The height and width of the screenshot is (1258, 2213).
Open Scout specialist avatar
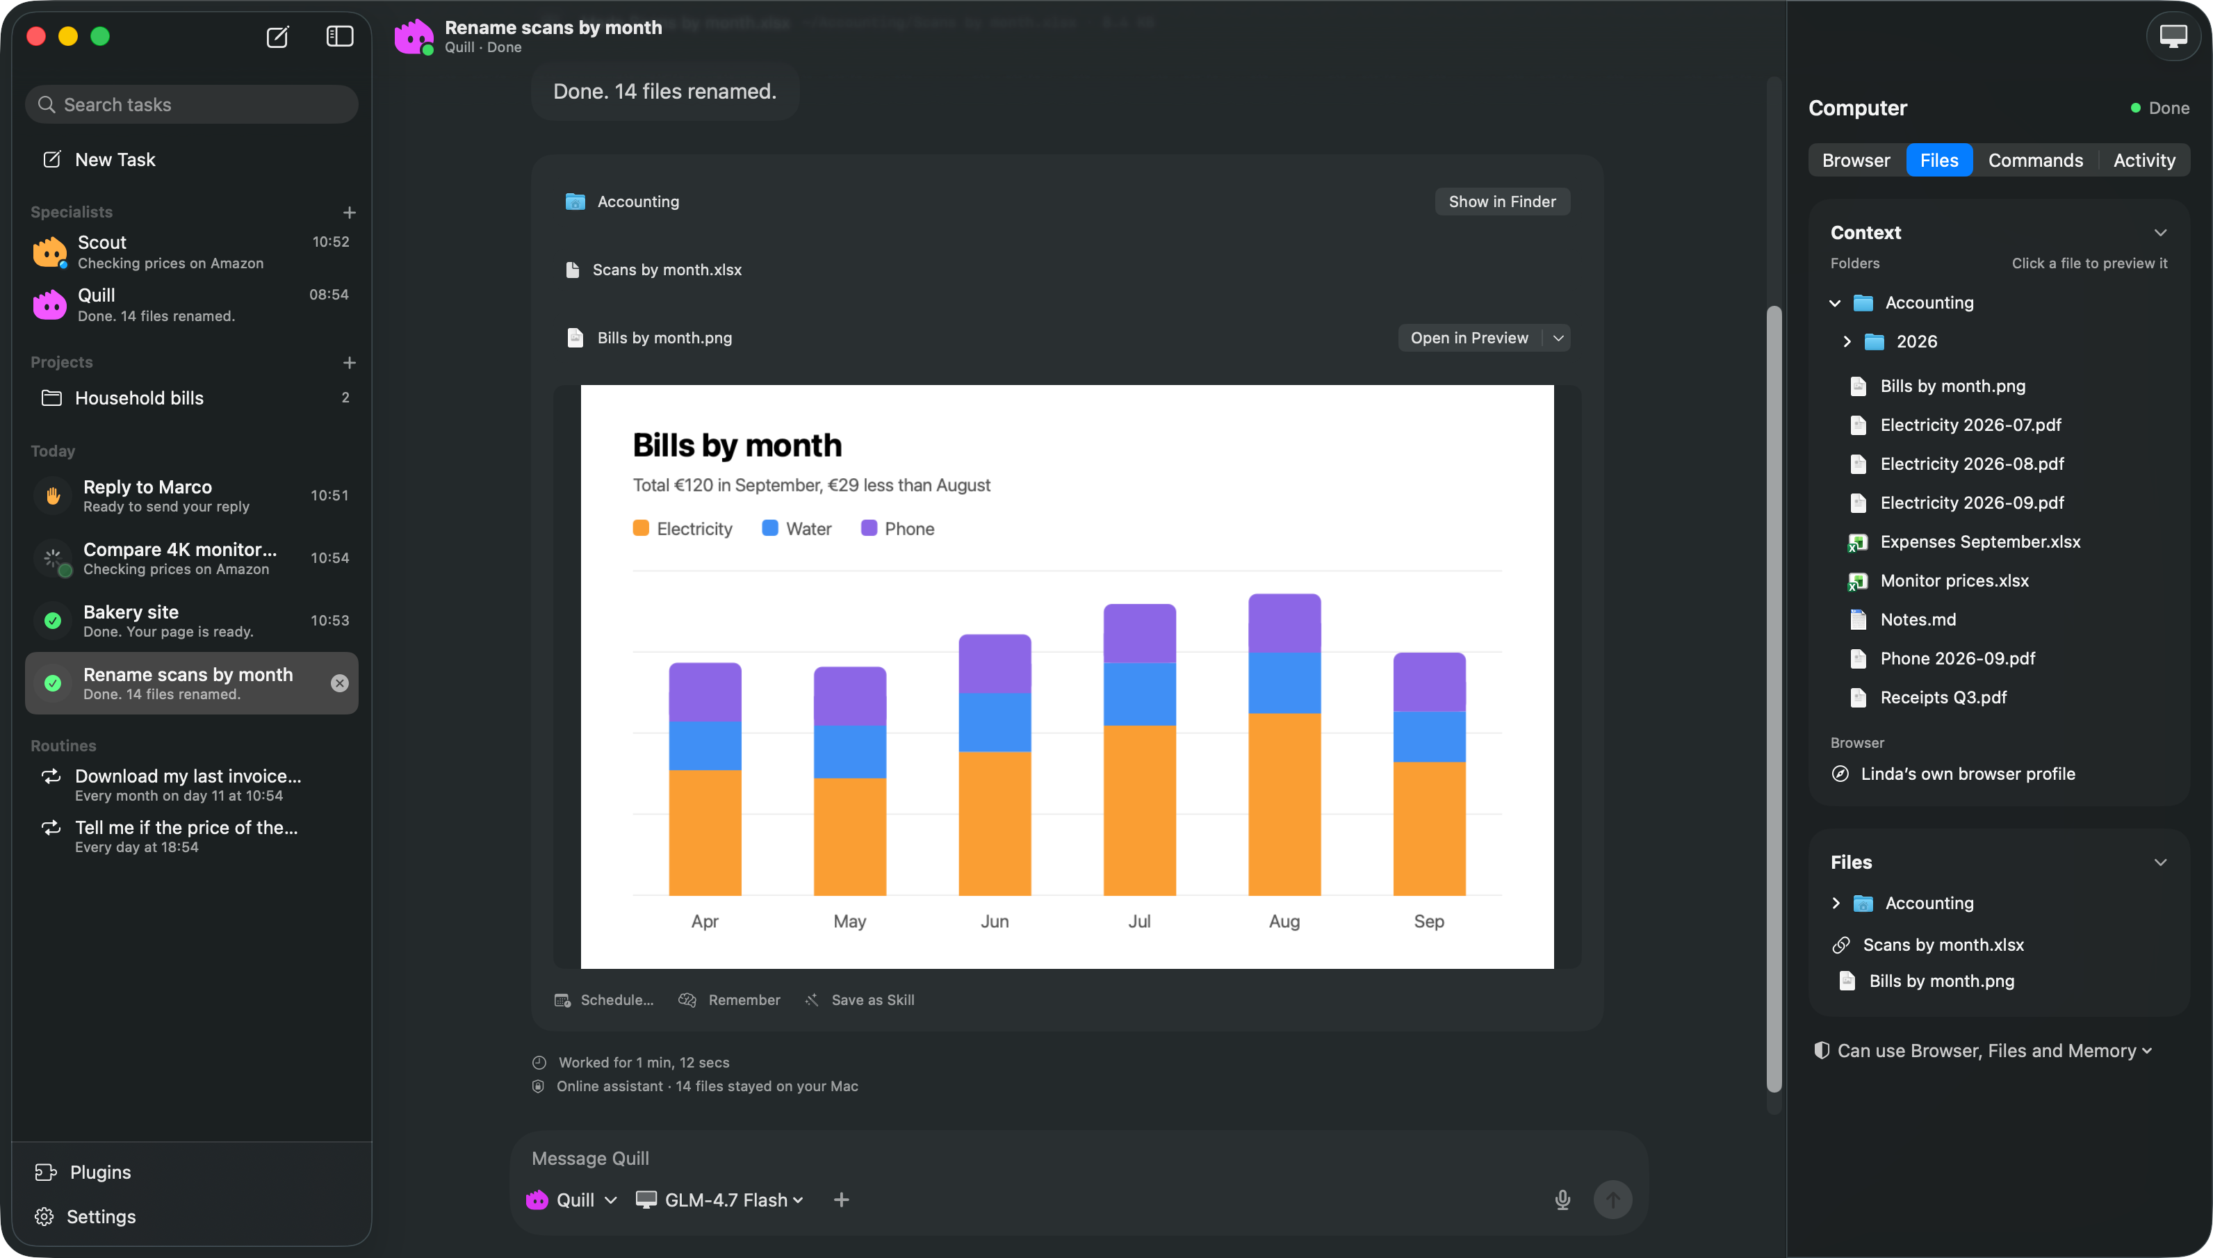(49, 252)
